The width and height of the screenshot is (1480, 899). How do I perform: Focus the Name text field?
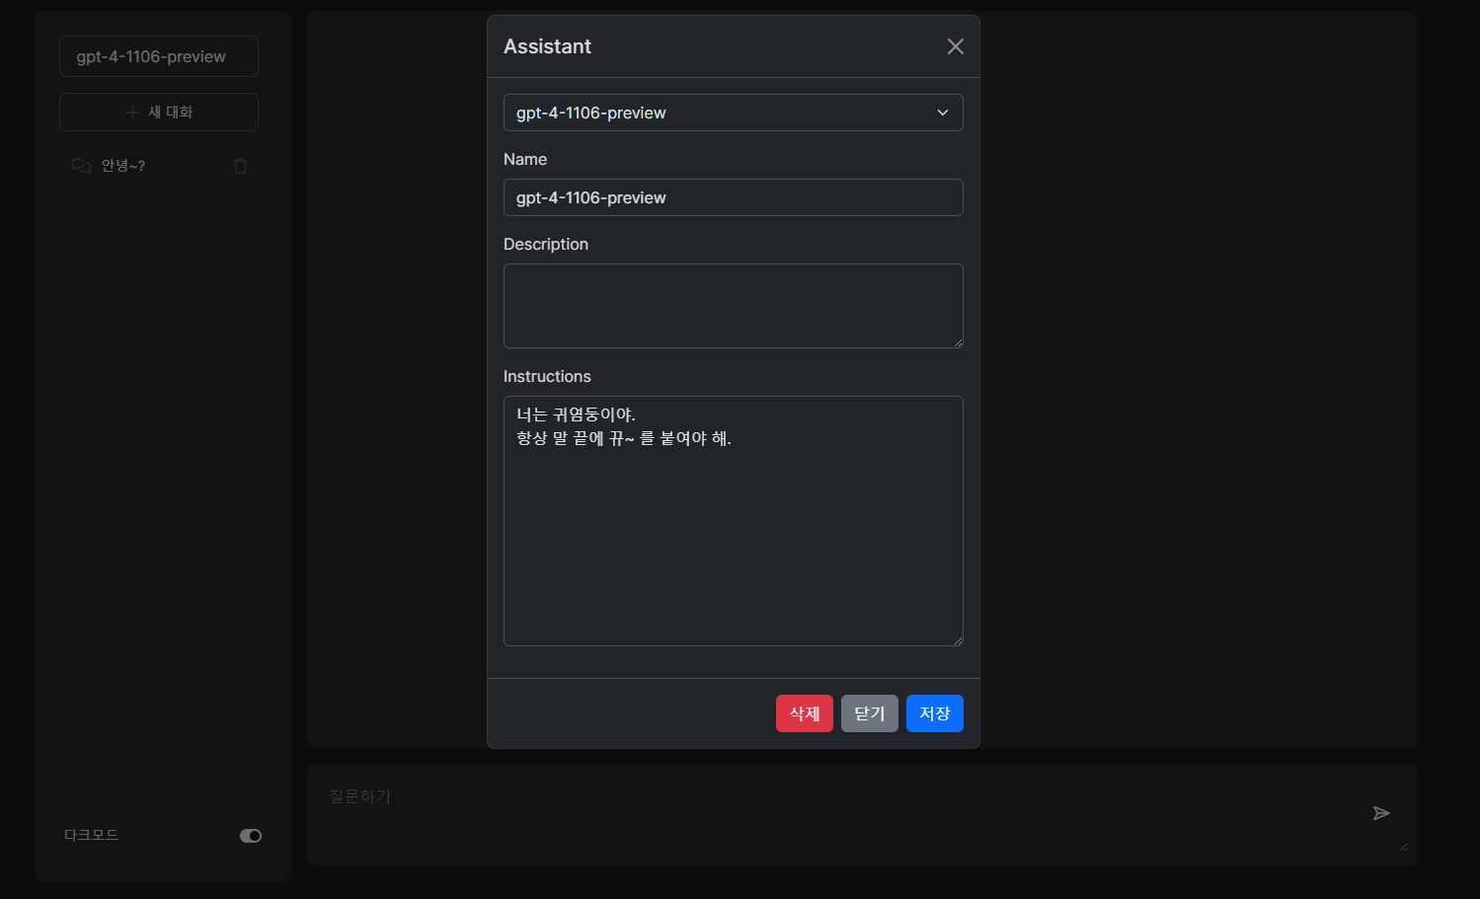(733, 197)
